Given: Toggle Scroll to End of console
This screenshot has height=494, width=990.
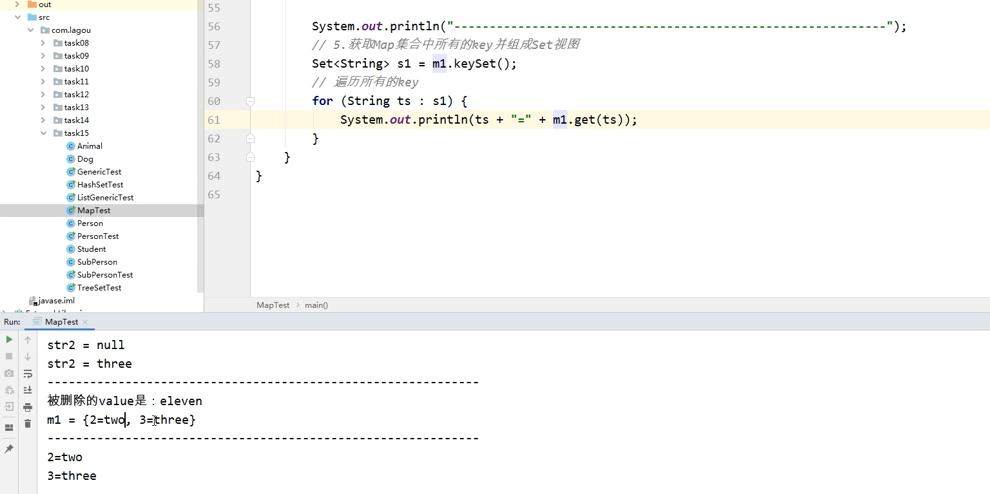Looking at the screenshot, I should [28, 390].
